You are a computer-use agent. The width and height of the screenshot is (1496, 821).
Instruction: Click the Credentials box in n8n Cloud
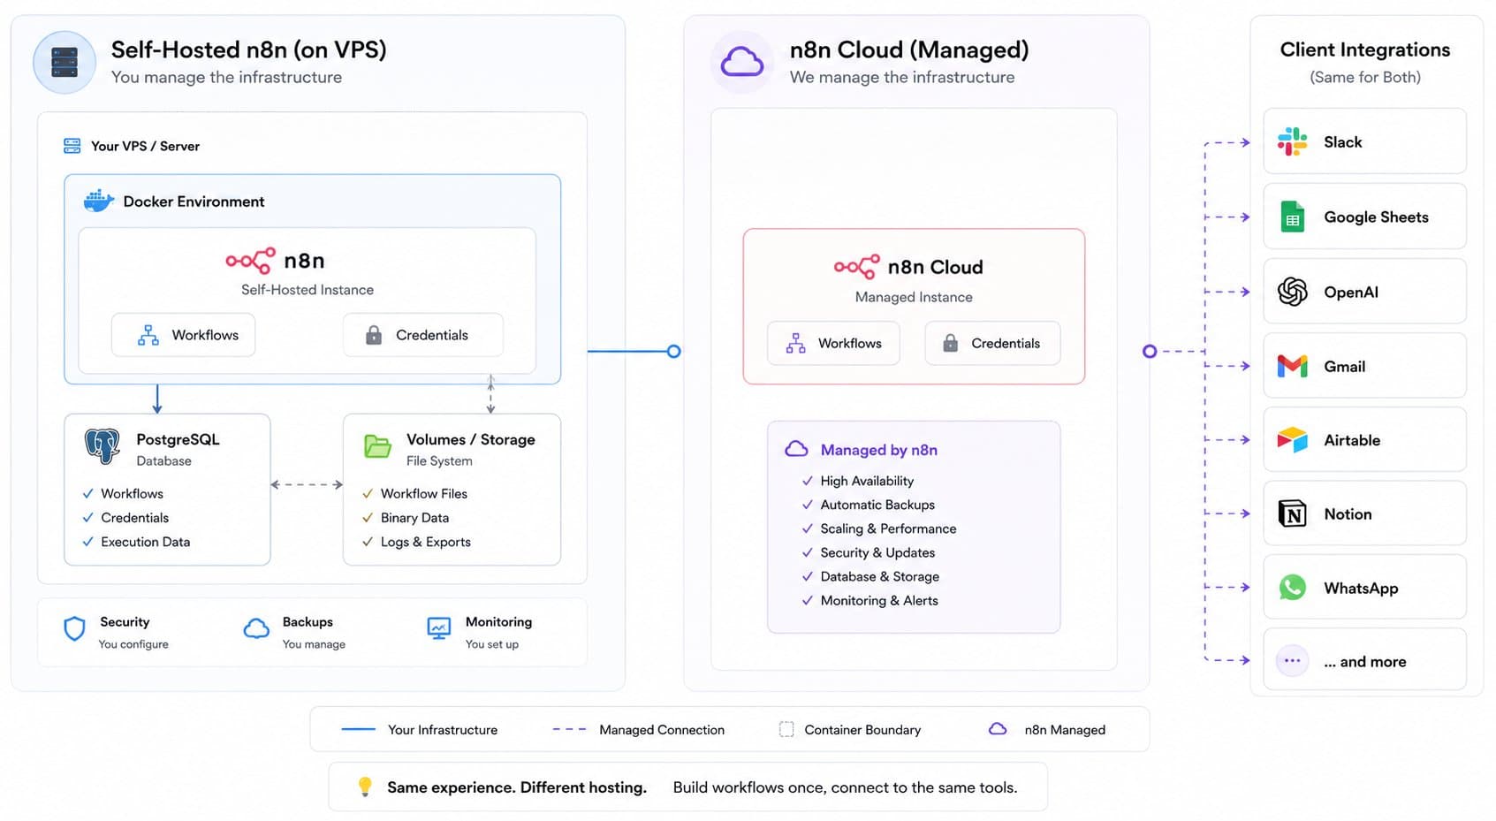pyautogui.click(x=992, y=343)
